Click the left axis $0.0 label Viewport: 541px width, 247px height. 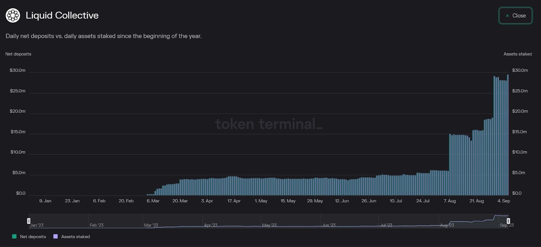21,193
